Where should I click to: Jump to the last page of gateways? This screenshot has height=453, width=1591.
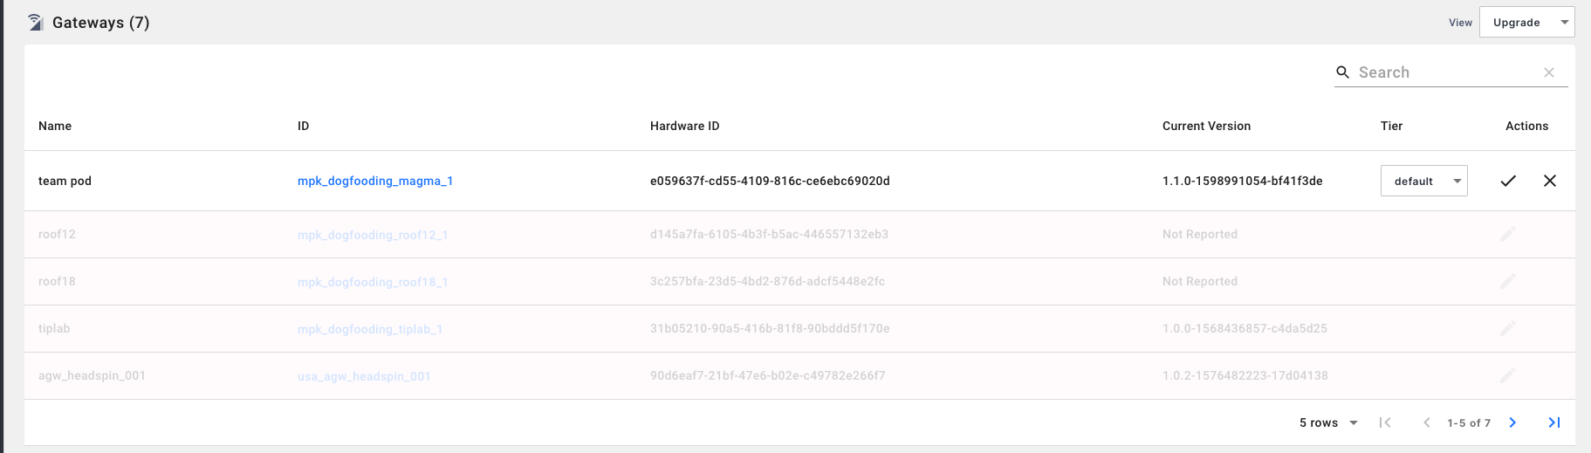(1554, 422)
